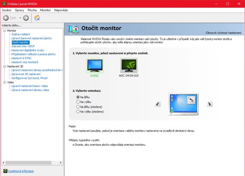Screen dimensions: 245x176
Task: Click the tree scrollbar left arrow
Action: [3, 163]
